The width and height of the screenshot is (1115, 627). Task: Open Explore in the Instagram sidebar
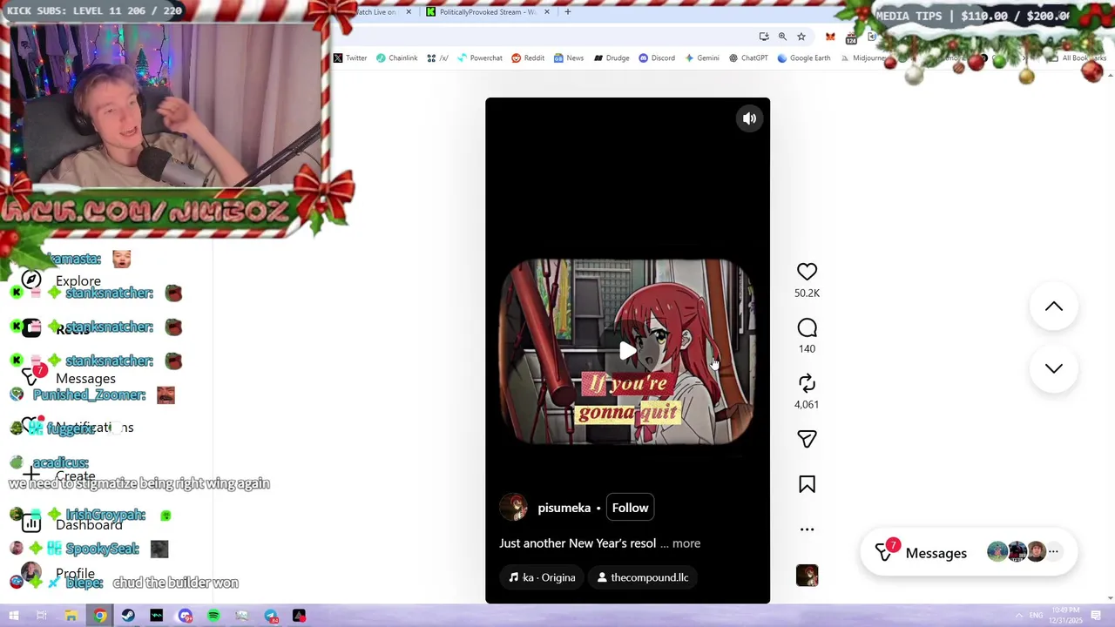point(61,280)
